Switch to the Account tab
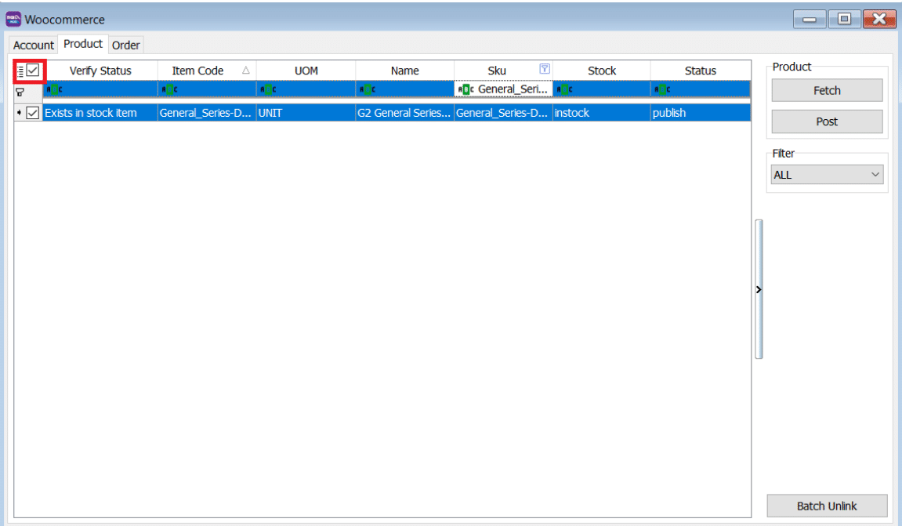Image resolution: width=902 pixels, height=526 pixels. tap(34, 45)
